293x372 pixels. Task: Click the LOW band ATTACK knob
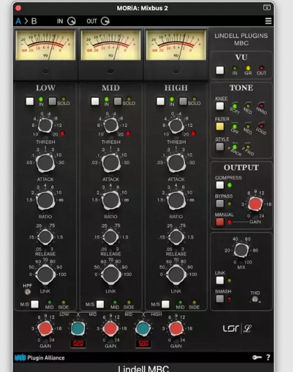tap(45, 163)
